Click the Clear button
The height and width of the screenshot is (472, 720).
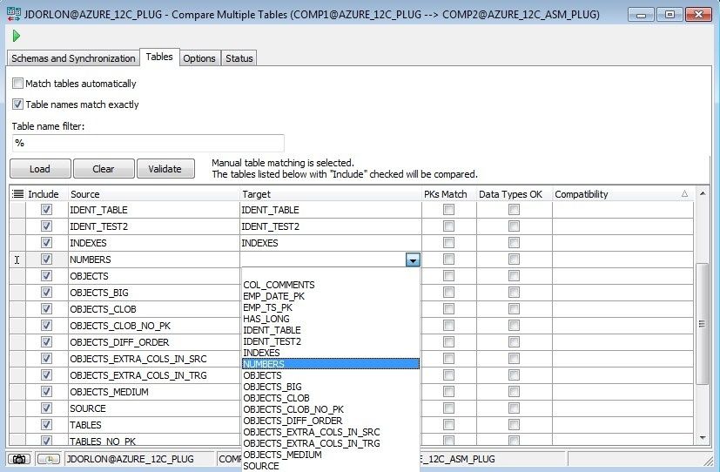click(x=104, y=169)
